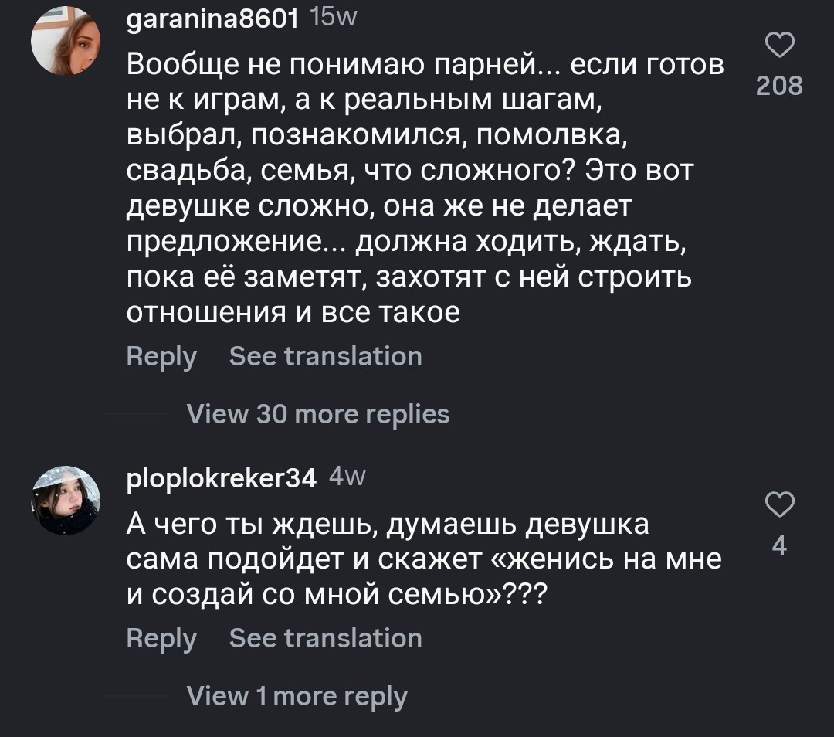Open garanina8601's profile picture
The height and width of the screenshot is (737, 834).
tap(66, 41)
